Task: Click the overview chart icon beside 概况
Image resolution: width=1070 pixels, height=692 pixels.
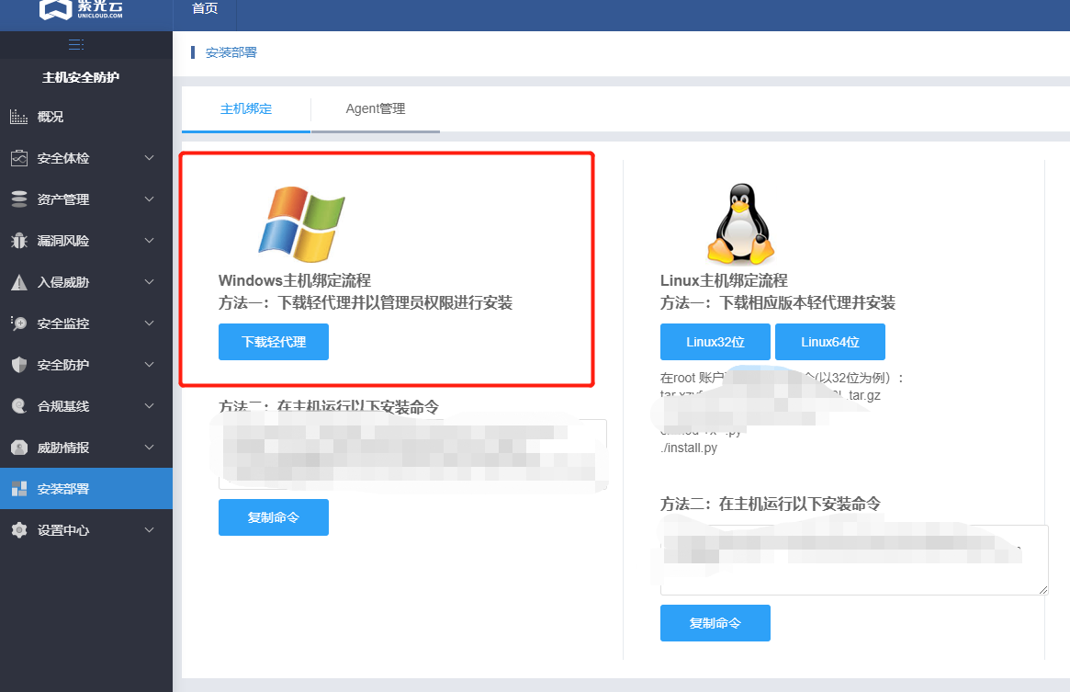Action: (19, 117)
